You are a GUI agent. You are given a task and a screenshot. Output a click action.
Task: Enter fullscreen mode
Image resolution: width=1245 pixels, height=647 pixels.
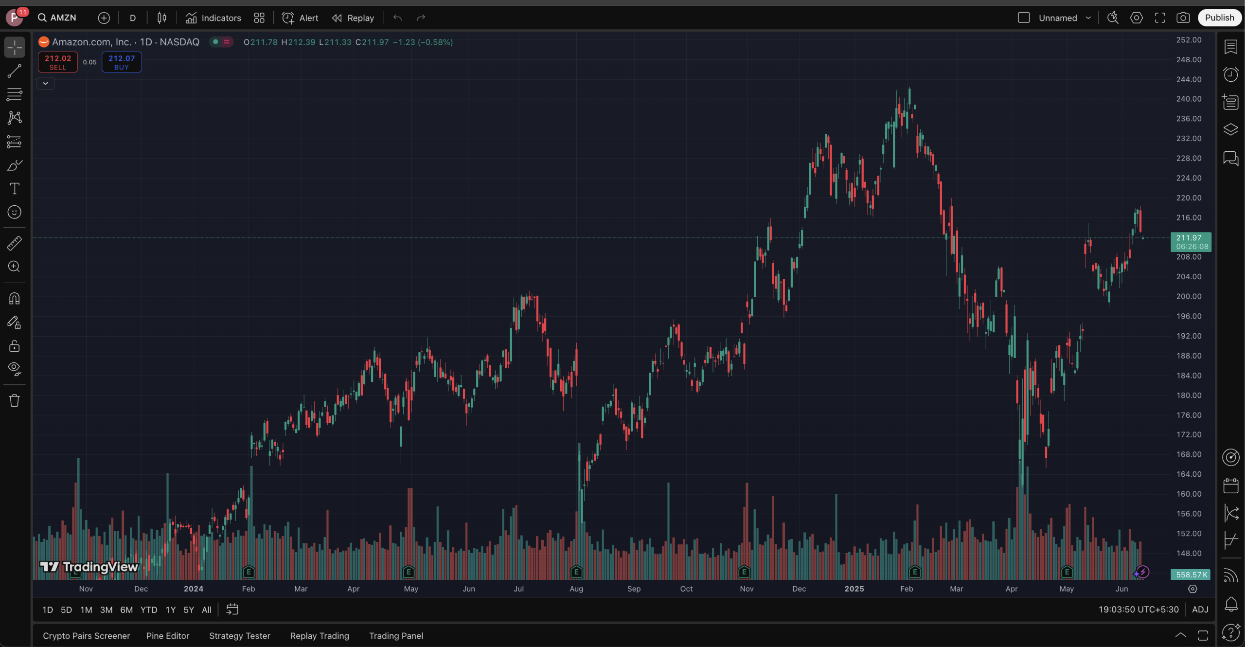1160,18
